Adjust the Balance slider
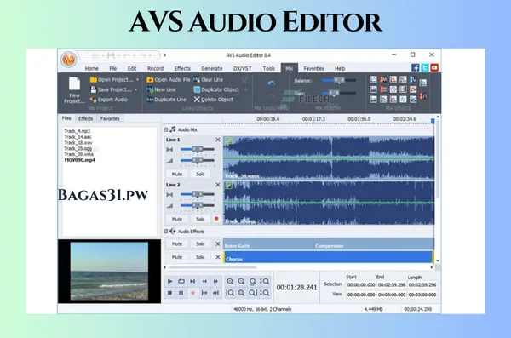The height and width of the screenshot is (338, 511). pyautogui.click(x=339, y=80)
